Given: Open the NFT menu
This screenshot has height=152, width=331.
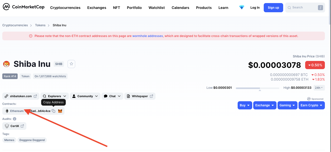Looking at the screenshot, I should [x=117, y=8].
